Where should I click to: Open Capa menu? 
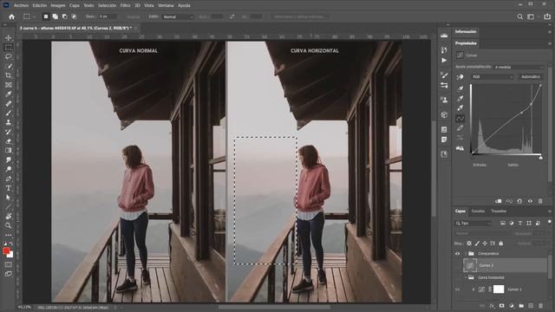tap(75, 5)
